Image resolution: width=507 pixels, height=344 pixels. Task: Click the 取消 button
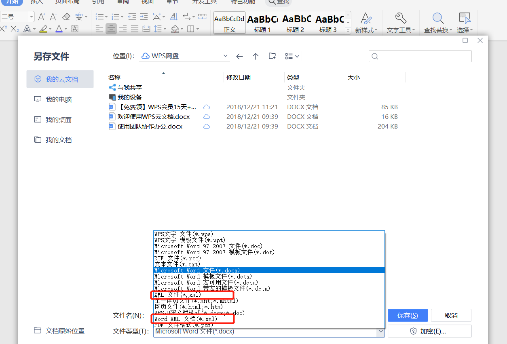tap(451, 315)
